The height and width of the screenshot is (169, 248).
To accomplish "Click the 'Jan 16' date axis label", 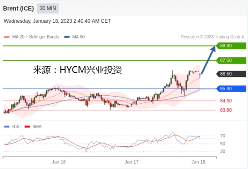I will [x=59, y=162].
